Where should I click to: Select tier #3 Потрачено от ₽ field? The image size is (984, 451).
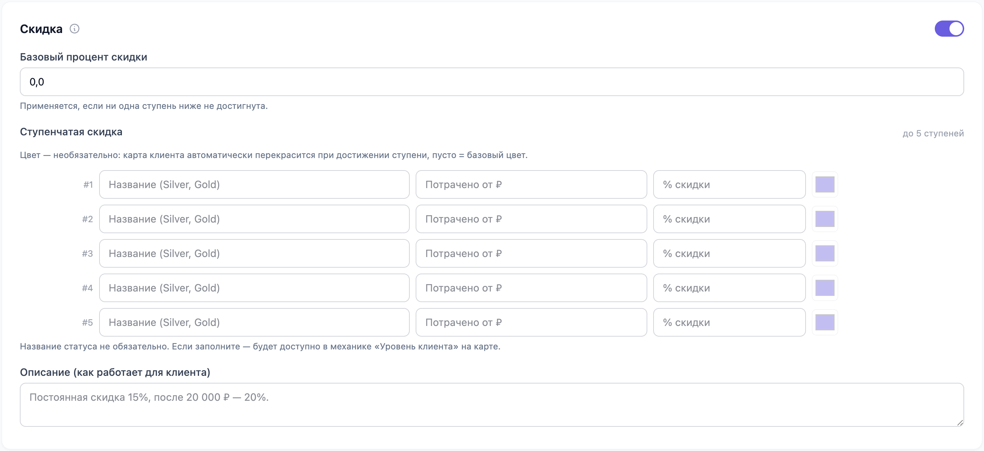click(x=531, y=253)
